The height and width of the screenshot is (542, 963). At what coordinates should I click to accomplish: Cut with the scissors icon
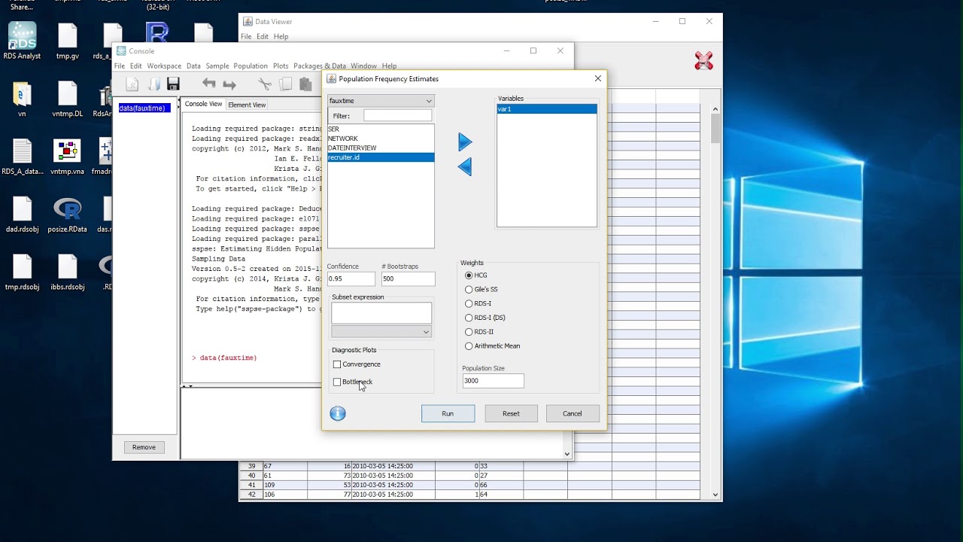265,84
